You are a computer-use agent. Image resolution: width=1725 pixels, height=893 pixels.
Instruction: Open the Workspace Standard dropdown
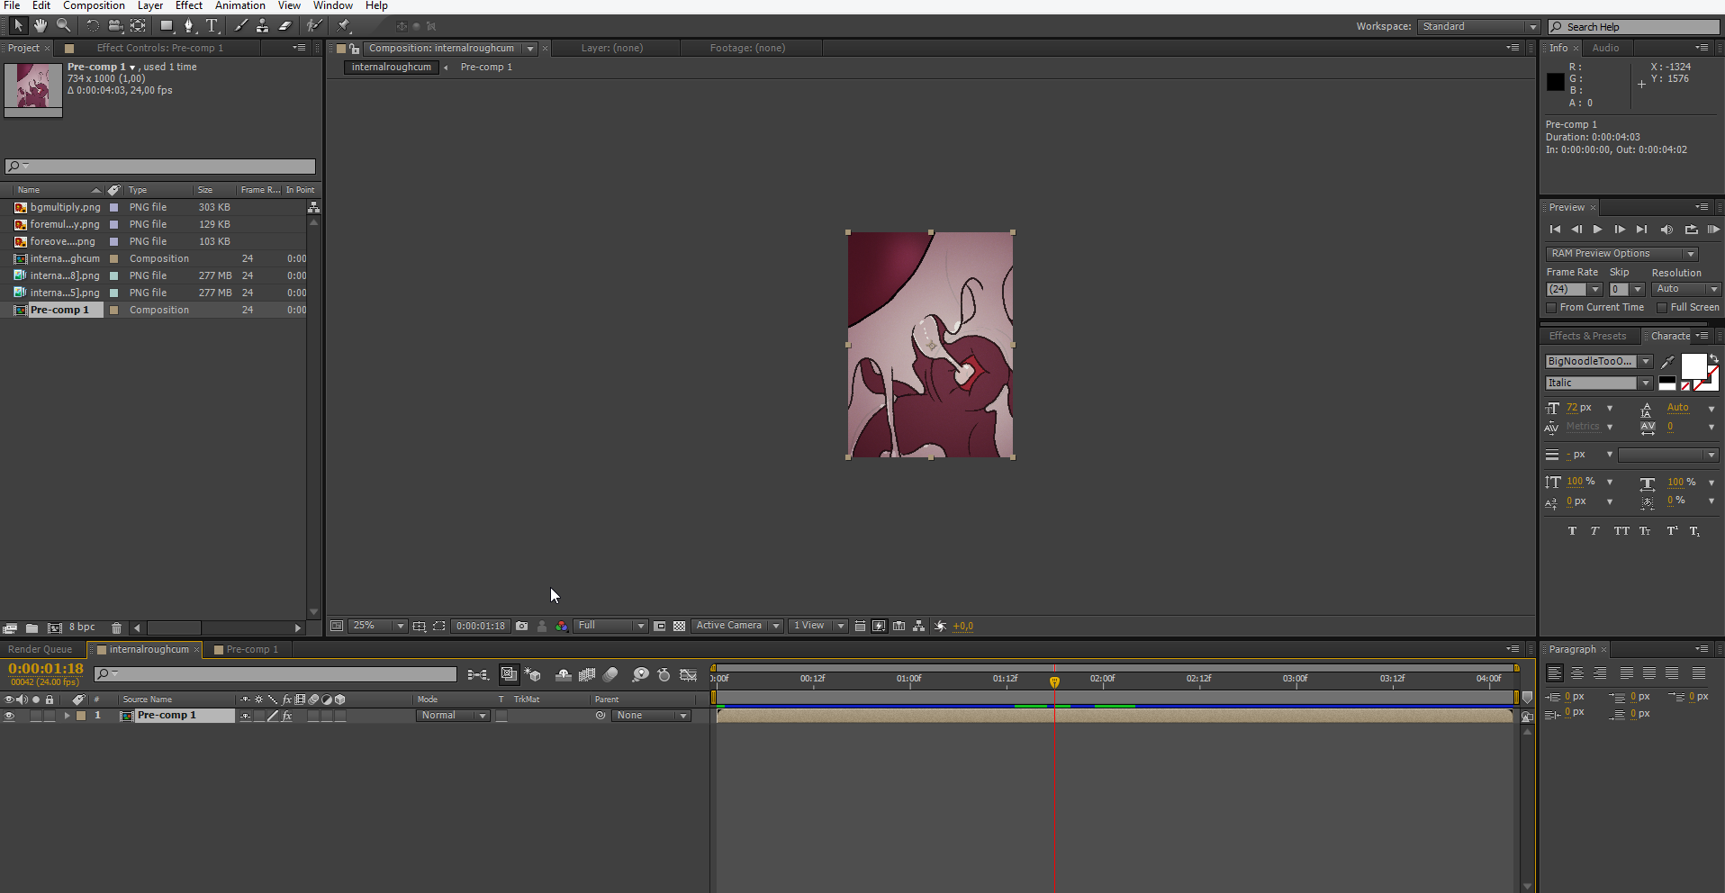click(x=1478, y=27)
